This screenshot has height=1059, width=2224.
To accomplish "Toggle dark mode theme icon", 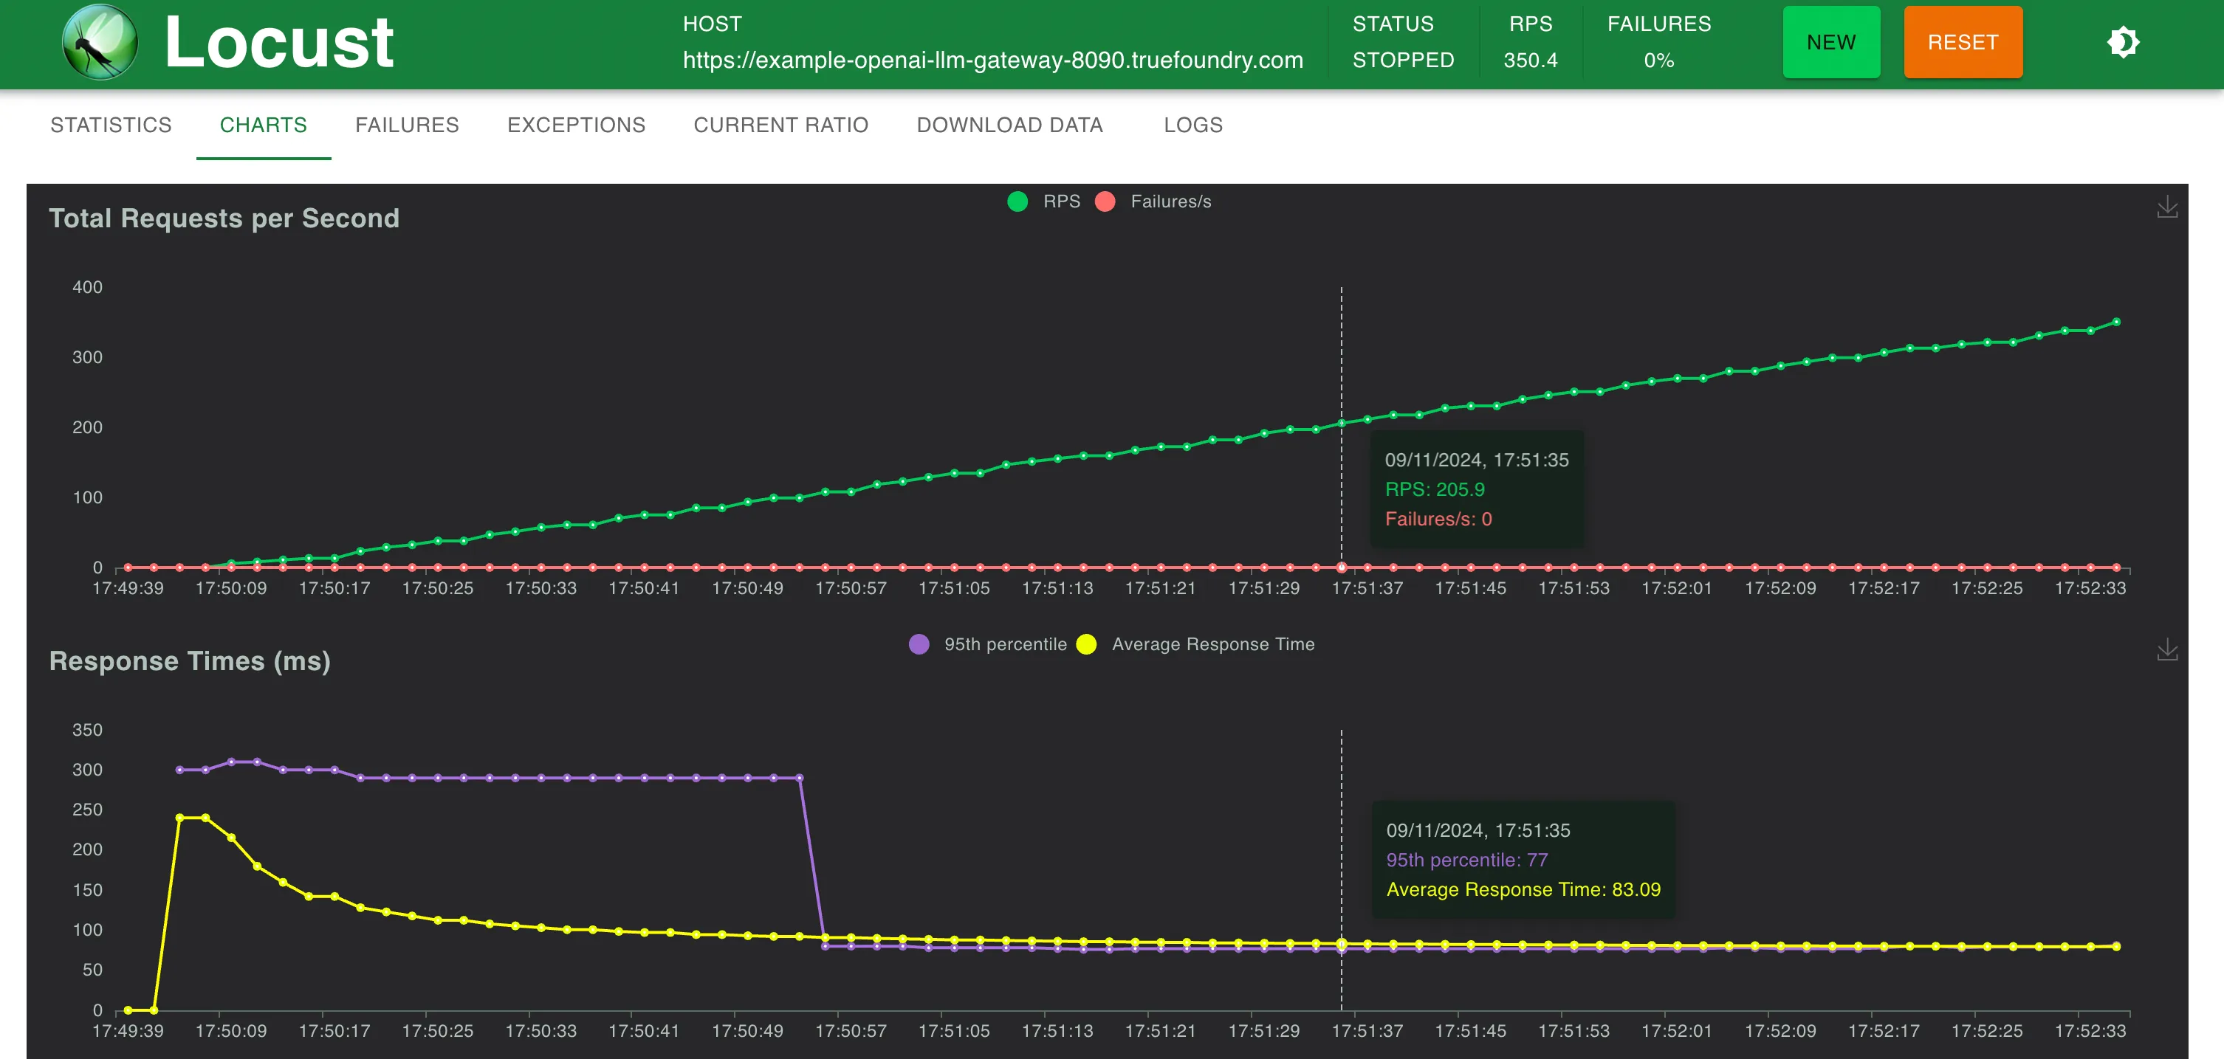I will tap(2122, 42).
